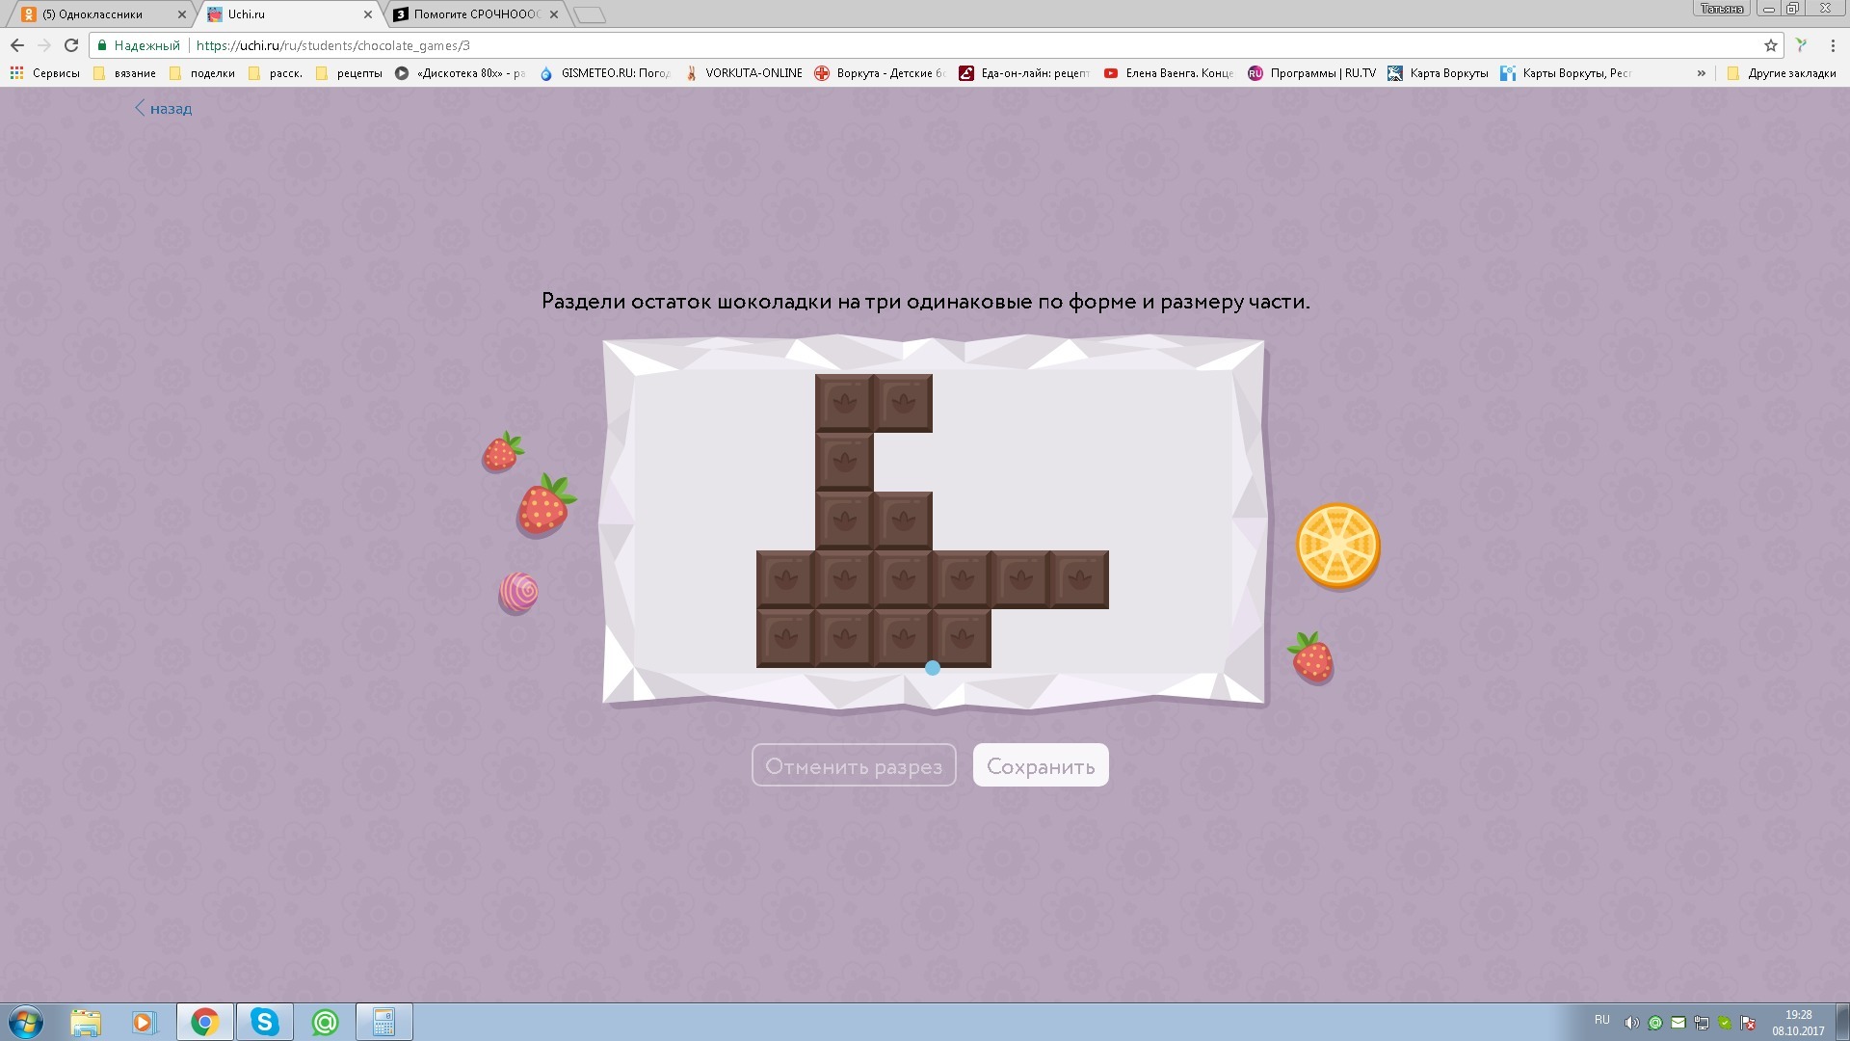The height and width of the screenshot is (1041, 1850).
Task: Click the Сохранить button
Action: click(x=1040, y=766)
